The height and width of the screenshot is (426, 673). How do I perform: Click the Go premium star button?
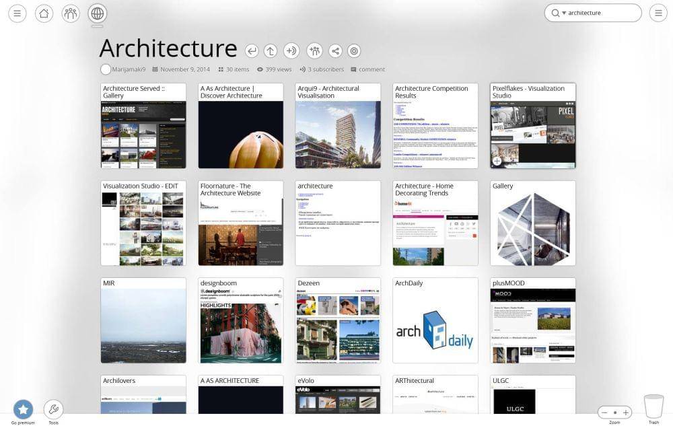[23, 409]
